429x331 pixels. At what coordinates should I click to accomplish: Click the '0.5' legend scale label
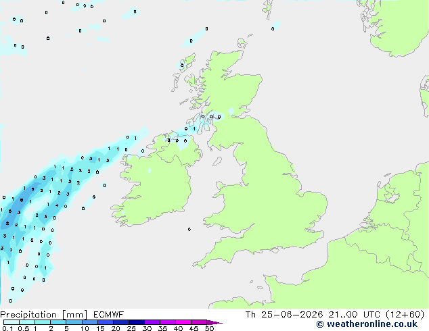24,328
